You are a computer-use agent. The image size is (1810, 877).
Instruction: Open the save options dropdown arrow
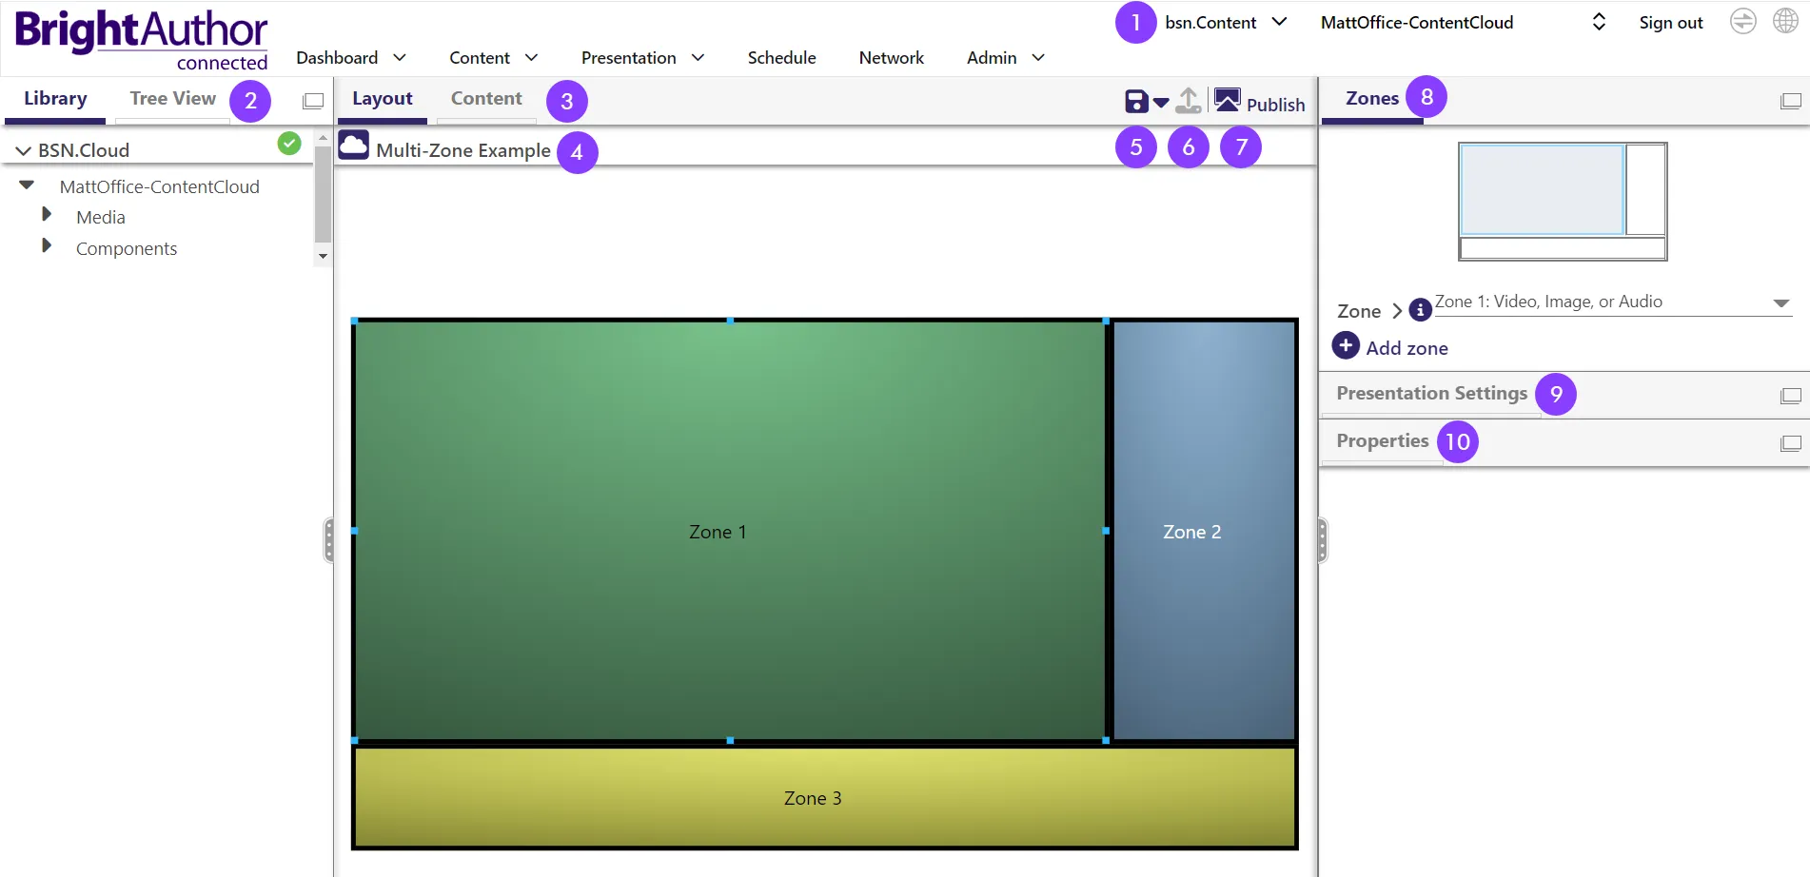(1161, 103)
